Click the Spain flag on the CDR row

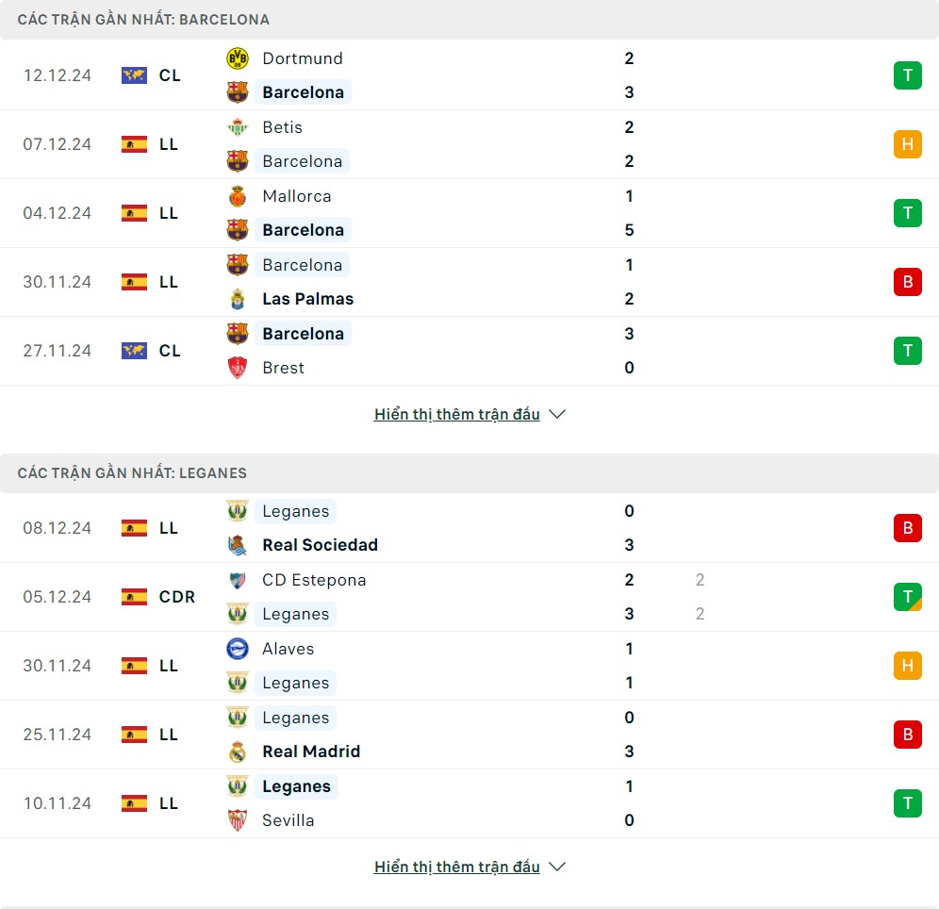point(134,597)
